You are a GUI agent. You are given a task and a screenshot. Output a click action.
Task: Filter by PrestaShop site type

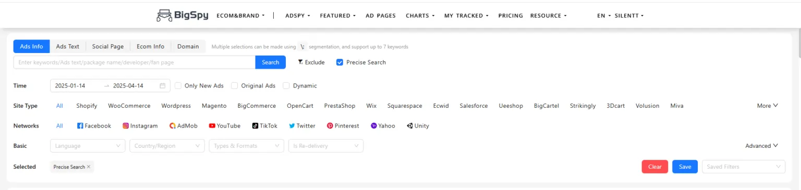click(339, 106)
